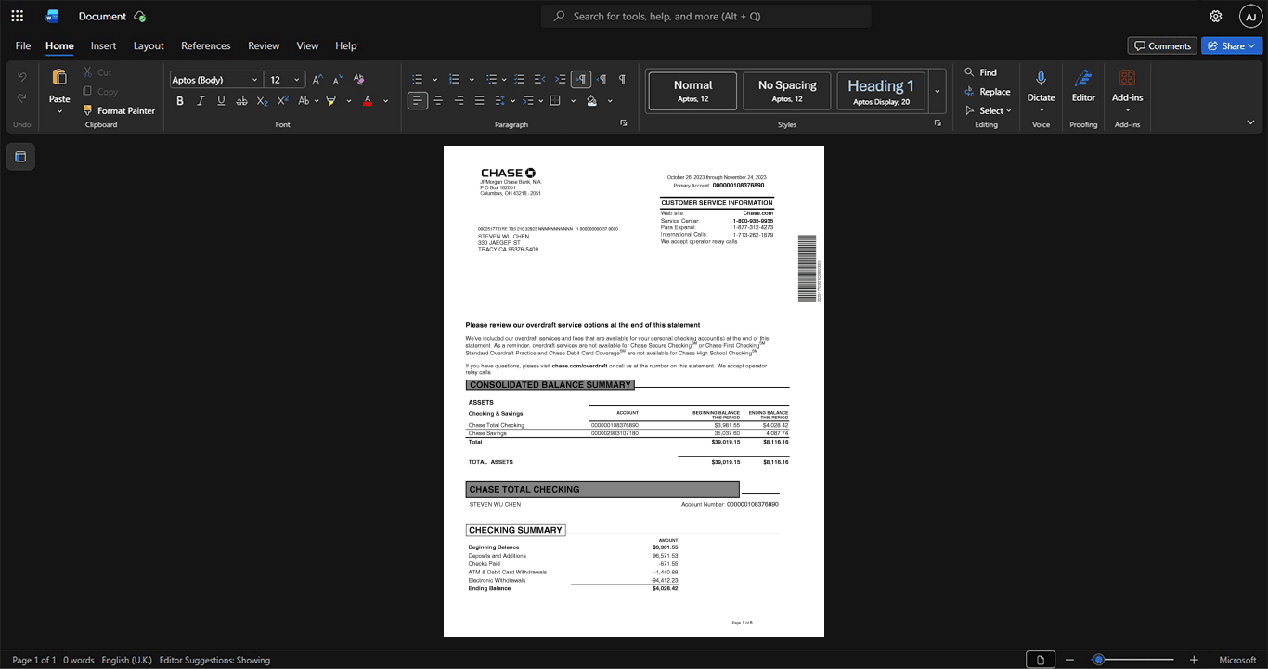Insert a numbered list
Viewport: 1268px width, 669px height.
454,80
